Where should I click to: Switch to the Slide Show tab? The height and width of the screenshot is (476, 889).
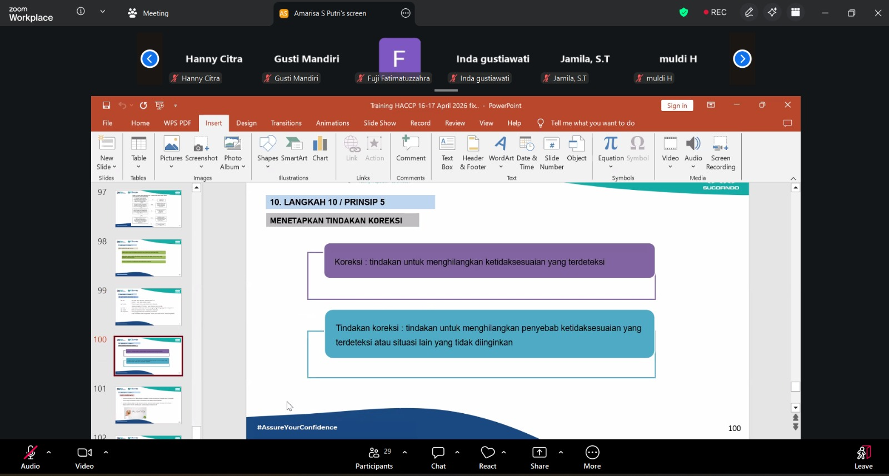tap(379, 123)
